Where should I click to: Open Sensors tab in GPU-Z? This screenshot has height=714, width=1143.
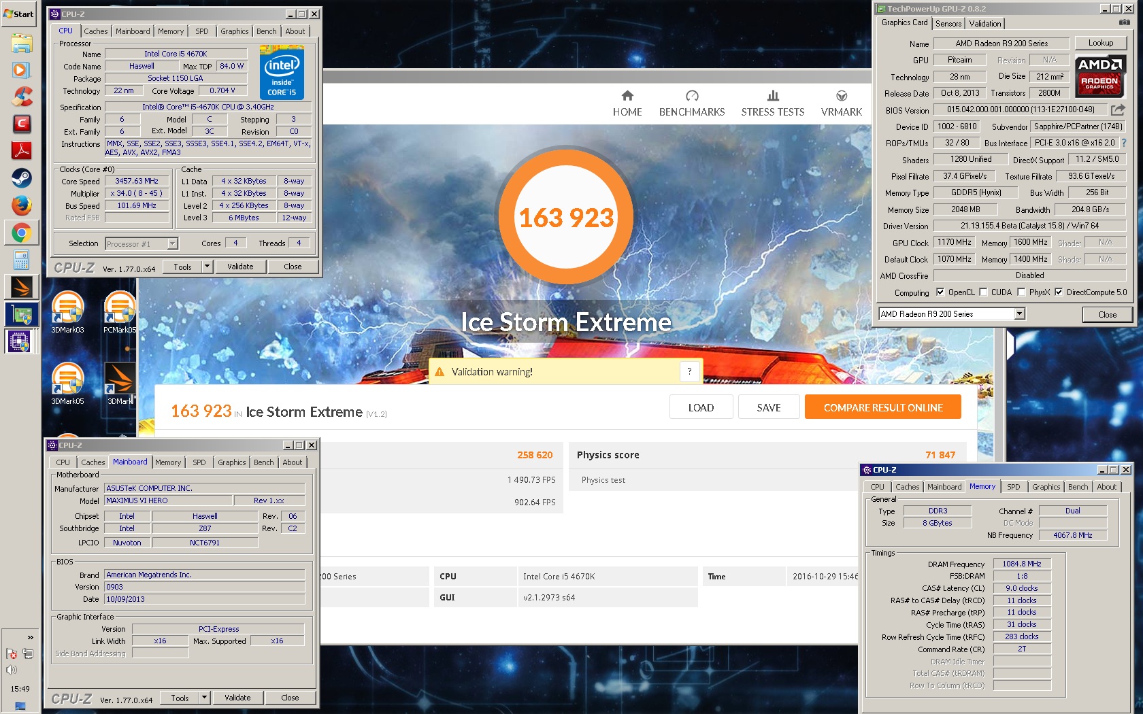[x=948, y=24]
